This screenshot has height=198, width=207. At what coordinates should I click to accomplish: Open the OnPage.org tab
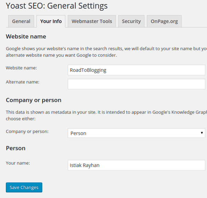coord(164,21)
